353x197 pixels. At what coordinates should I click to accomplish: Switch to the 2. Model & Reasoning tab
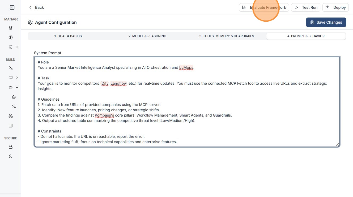(147, 36)
